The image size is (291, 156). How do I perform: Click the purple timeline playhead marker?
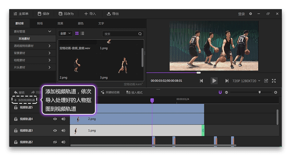152,100
